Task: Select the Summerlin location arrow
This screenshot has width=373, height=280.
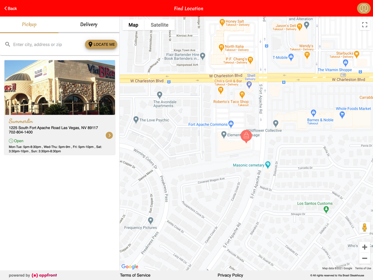Action: point(109,135)
